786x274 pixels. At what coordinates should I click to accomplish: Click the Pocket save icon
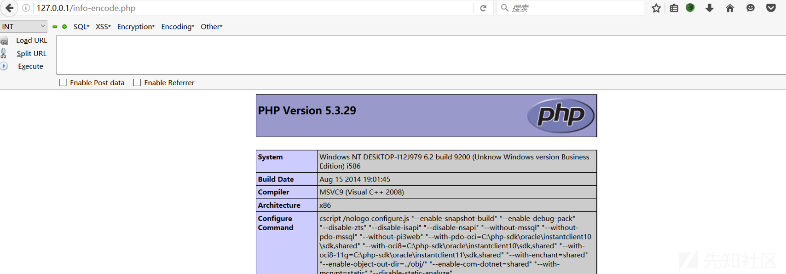click(x=771, y=8)
